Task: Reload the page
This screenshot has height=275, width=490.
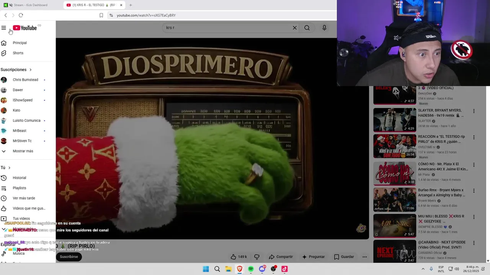Action: click(21, 15)
